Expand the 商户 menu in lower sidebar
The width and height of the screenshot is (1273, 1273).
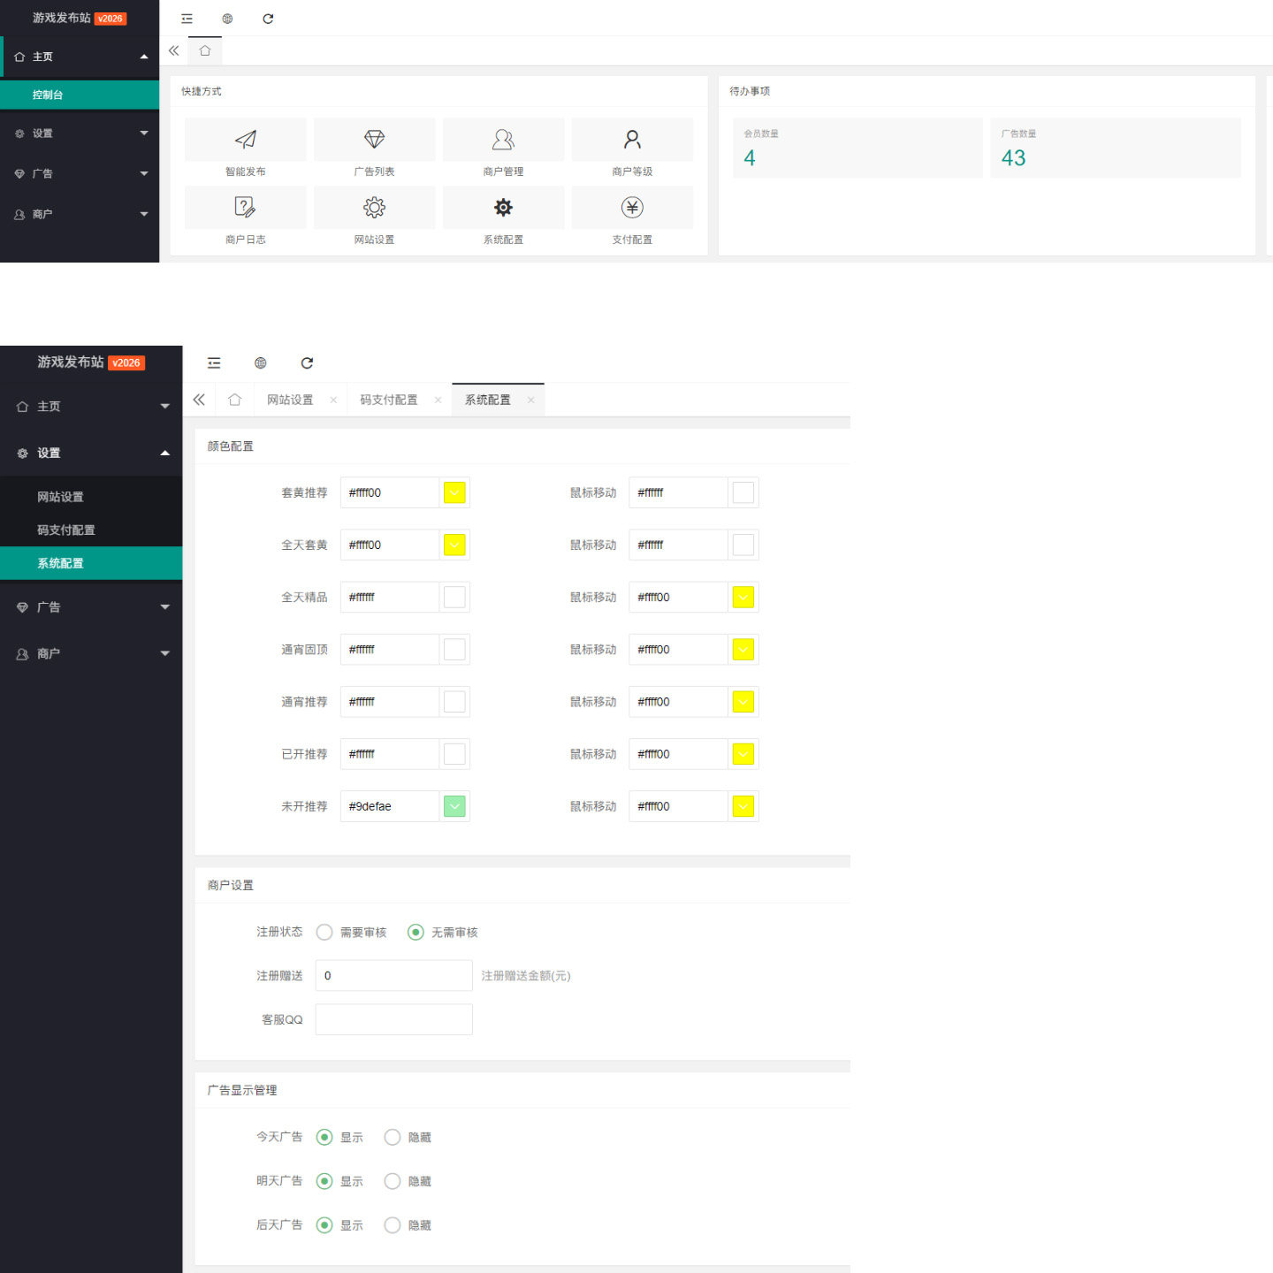pyautogui.click(x=91, y=654)
